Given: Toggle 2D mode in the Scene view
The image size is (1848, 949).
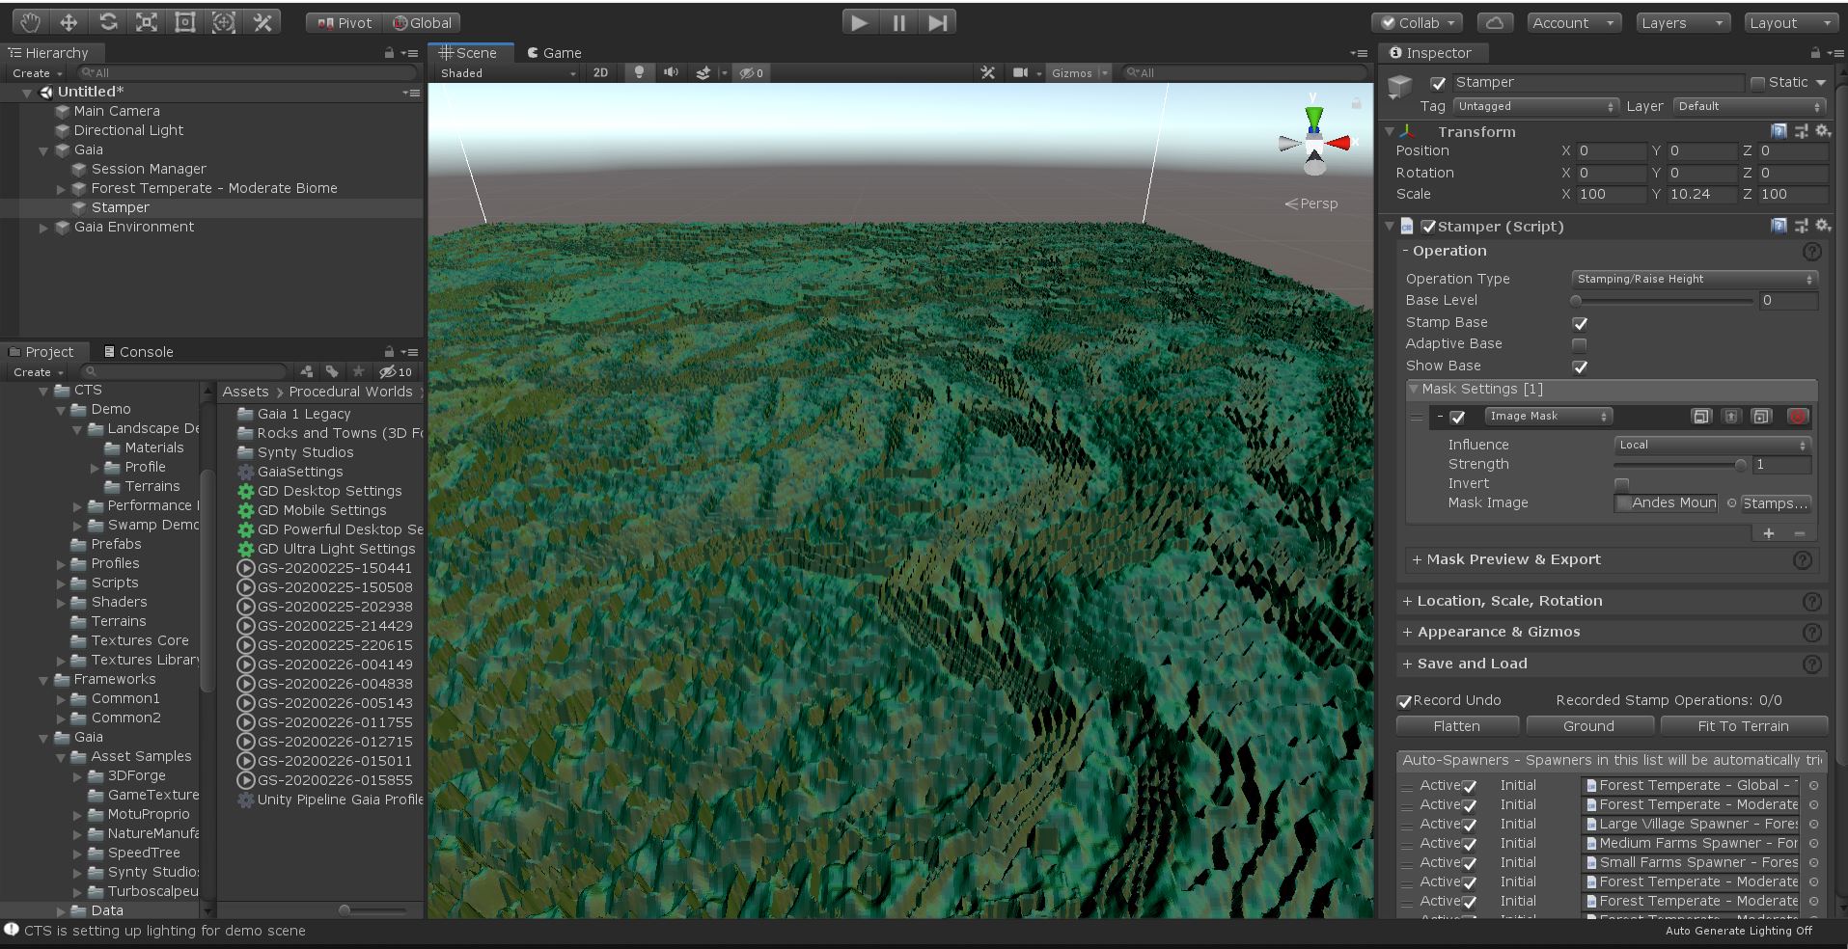Looking at the screenshot, I should coord(600,72).
